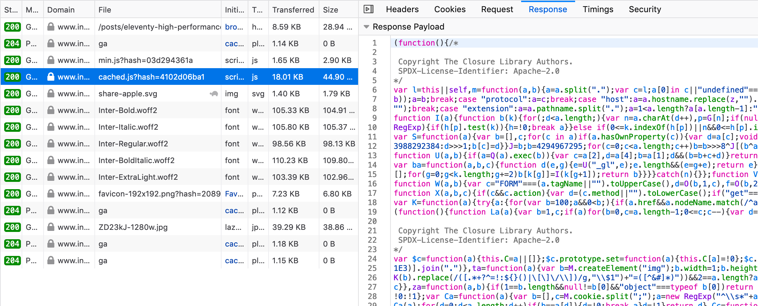The image size is (758, 306).
Task: Click the 1.15 KB transferred ga request
Action: [x=179, y=260]
